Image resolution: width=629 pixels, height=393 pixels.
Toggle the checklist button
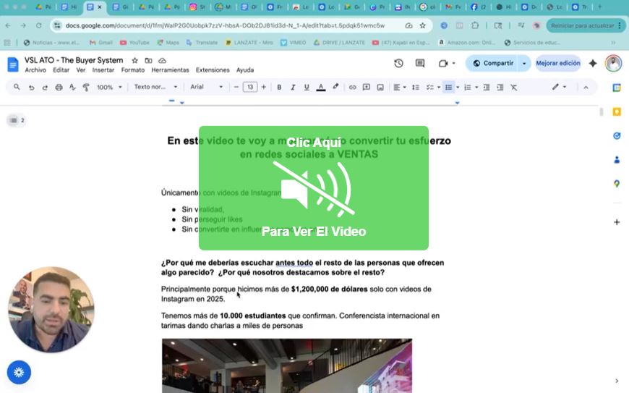(429, 87)
